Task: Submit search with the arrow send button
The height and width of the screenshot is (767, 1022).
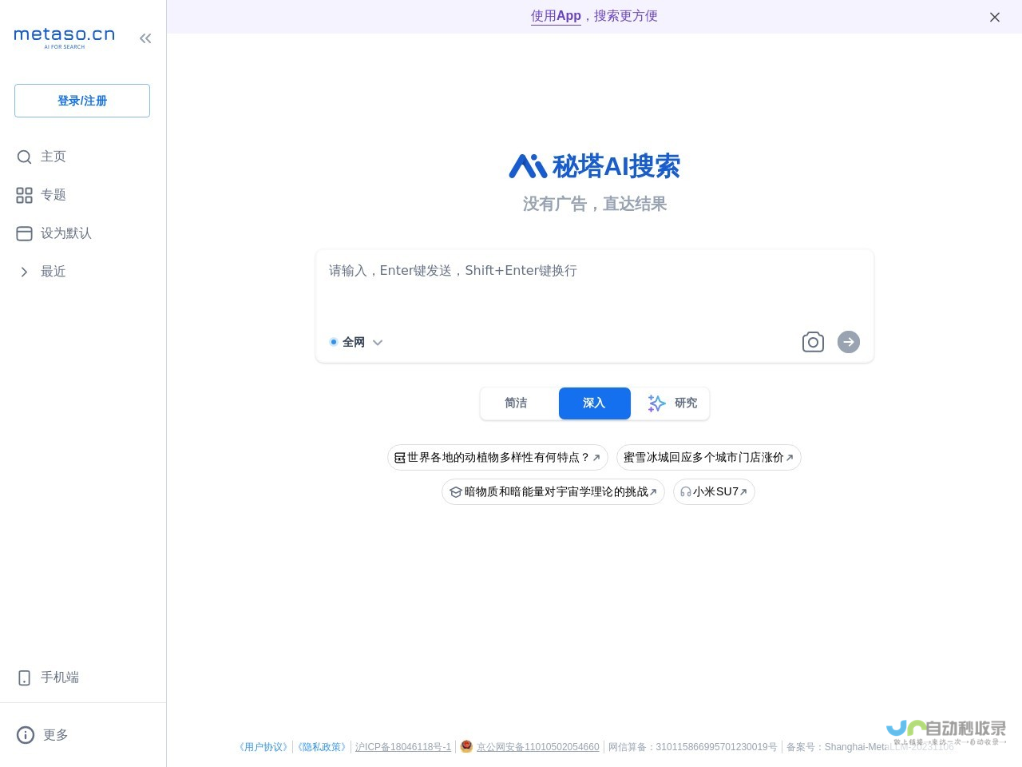Action: click(849, 342)
